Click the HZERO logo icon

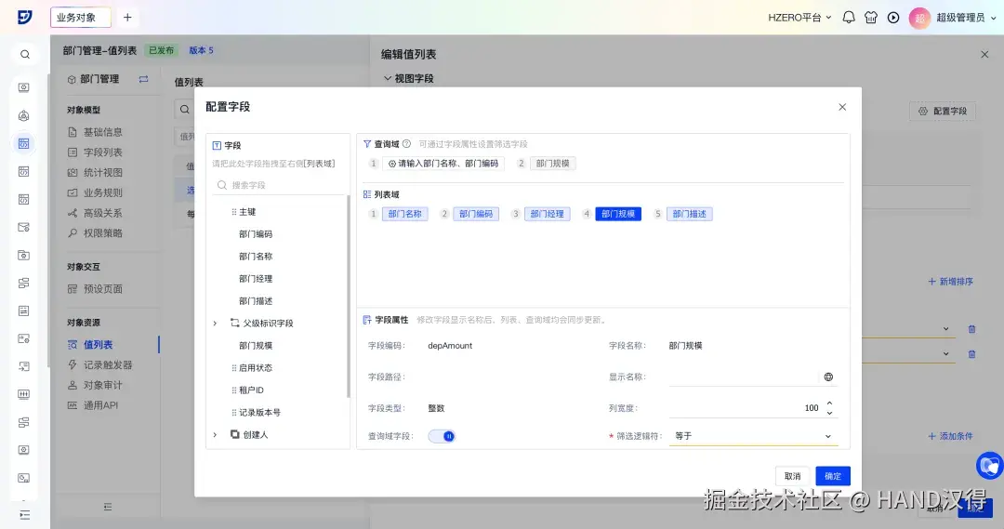(24, 18)
